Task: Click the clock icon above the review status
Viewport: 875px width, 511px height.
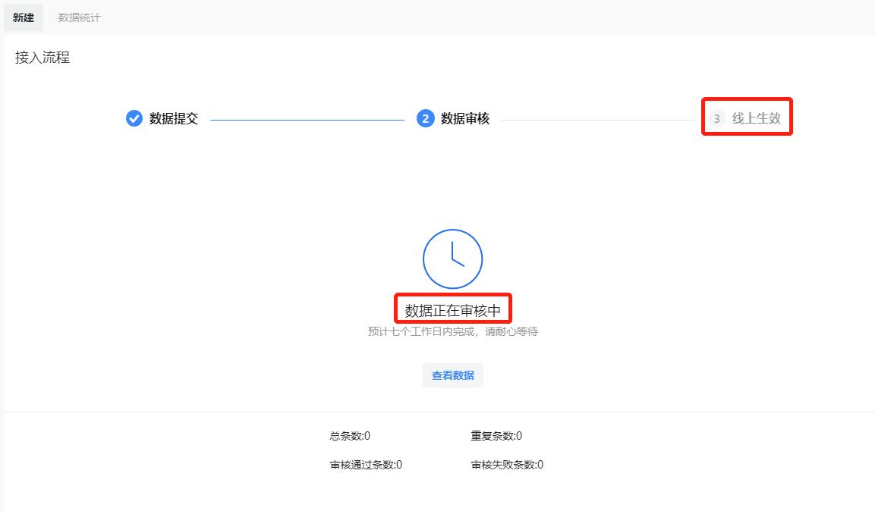Action: [x=452, y=259]
